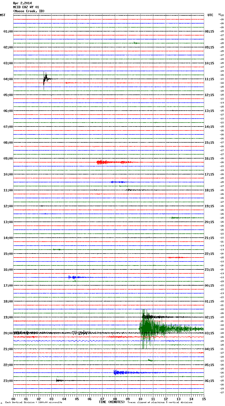Click the "TIME (MINUTES)" axis title
The height and width of the screenshot is (406, 225).
coord(112,402)
